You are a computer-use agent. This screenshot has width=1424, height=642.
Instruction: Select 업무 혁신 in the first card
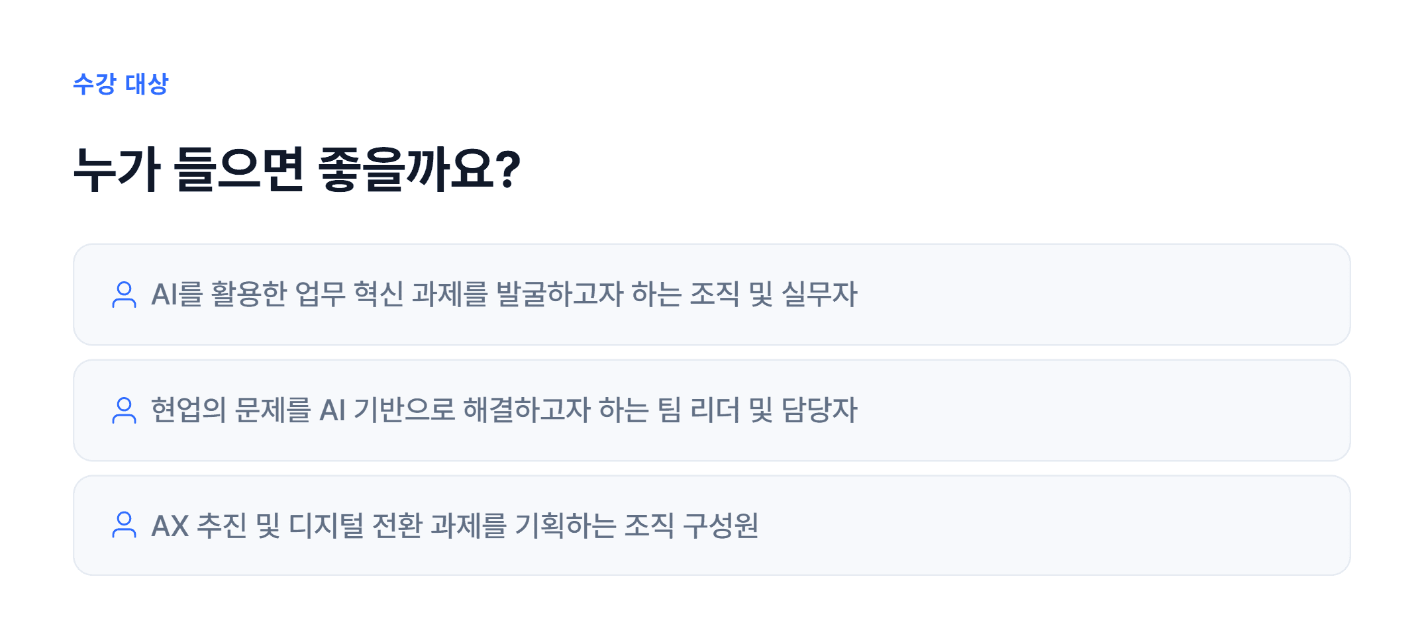(x=349, y=295)
